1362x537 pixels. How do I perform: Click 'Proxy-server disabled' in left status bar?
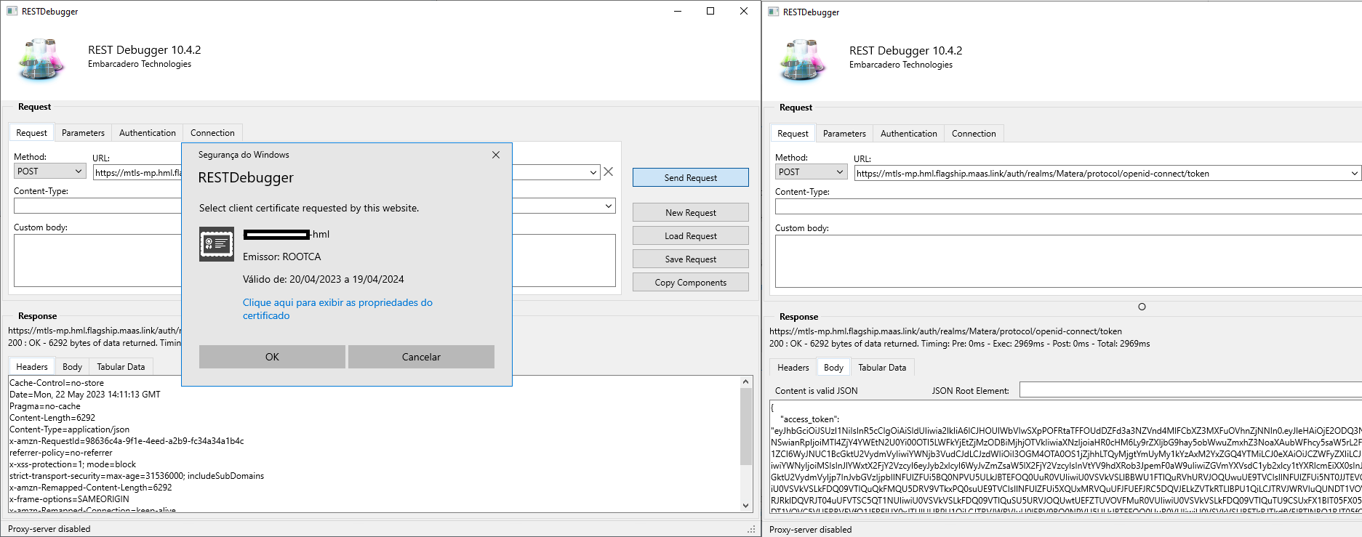tap(49, 529)
